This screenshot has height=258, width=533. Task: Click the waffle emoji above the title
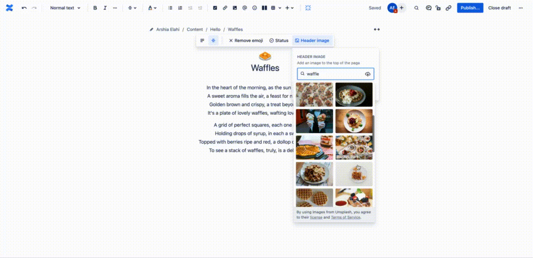pyautogui.click(x=265, y=56)
